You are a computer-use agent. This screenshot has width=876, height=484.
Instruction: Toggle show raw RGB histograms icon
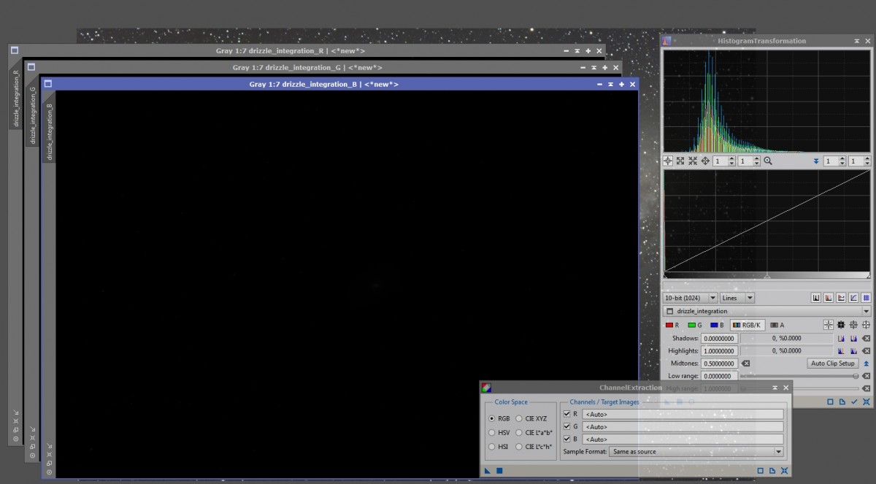click(841, 298)
